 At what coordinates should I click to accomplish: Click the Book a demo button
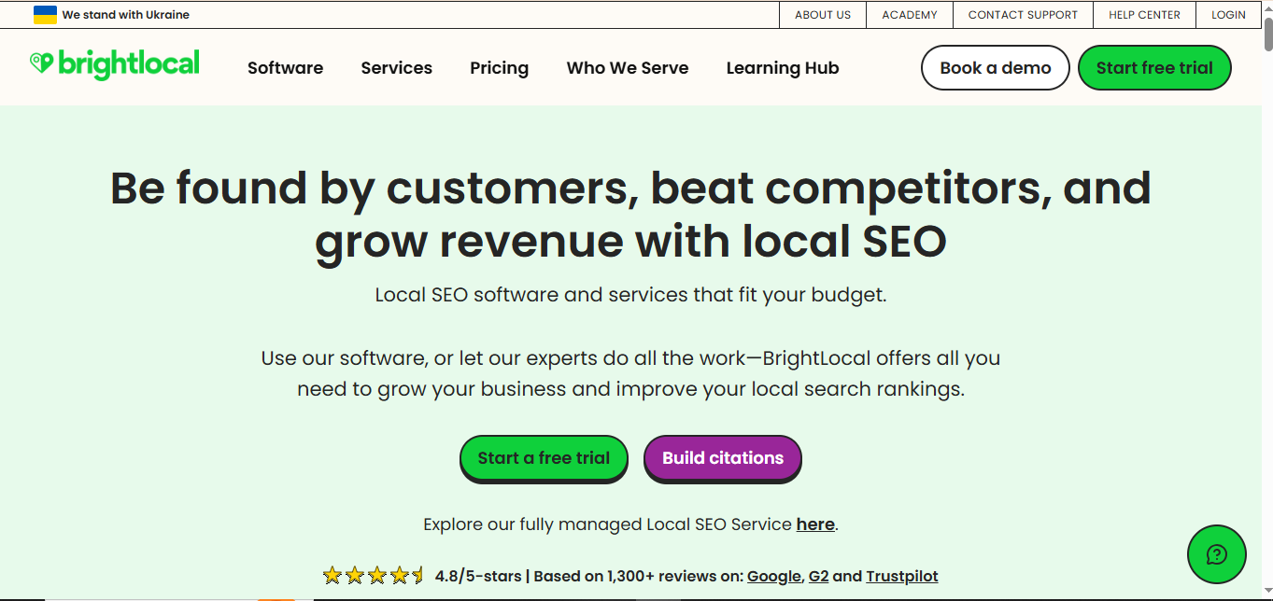point(996,68)
